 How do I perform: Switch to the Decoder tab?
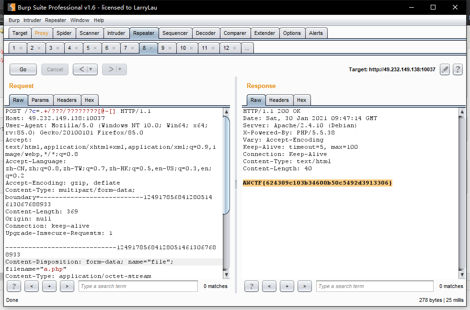click(x=206, y=33)
